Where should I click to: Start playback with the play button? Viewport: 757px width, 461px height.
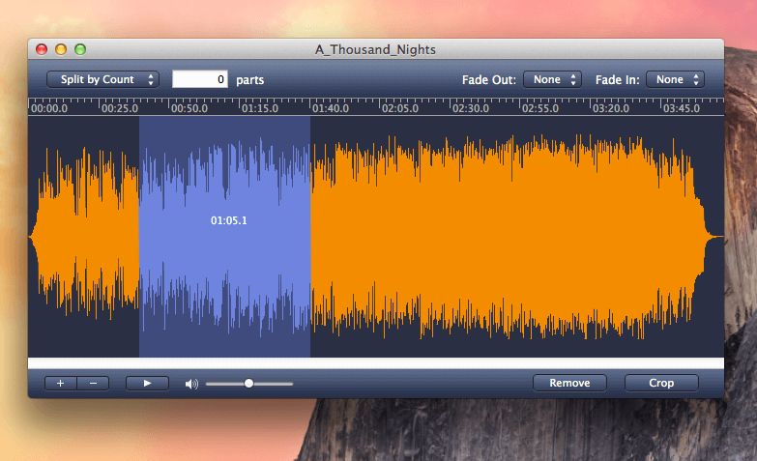[147, 384]
